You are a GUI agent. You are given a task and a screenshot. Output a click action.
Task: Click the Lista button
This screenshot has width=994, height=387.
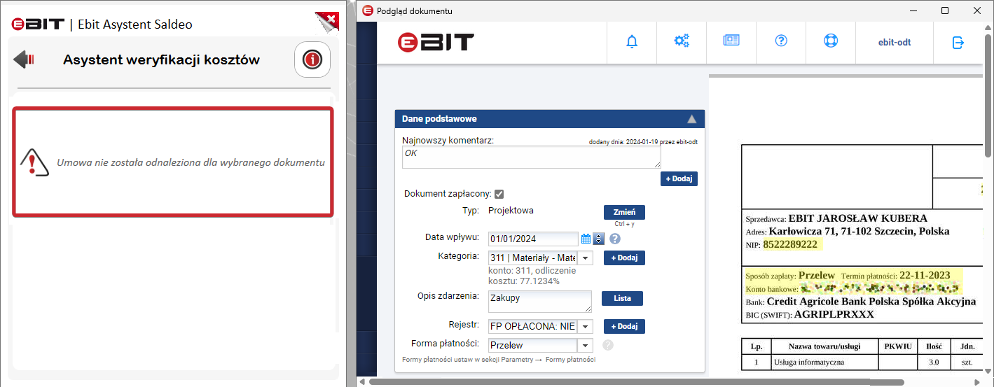click(x=622, y=298)
